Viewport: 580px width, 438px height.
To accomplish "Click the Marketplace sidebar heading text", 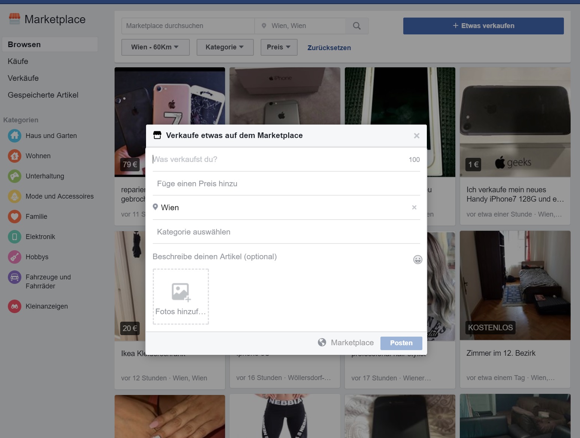I will click(x=55, y=19).
